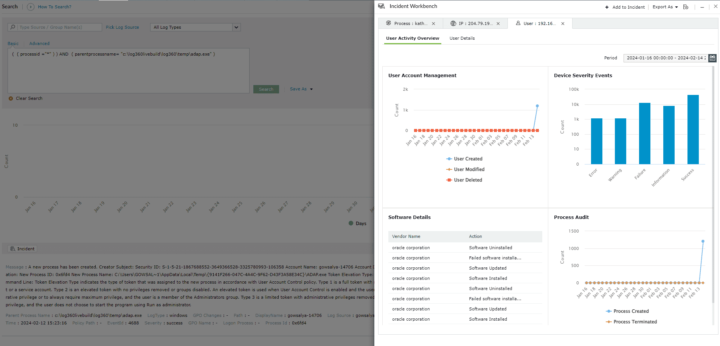The image size is (720, 346).
Task: Switch to the Process : kath... tab
Action: 410,23
